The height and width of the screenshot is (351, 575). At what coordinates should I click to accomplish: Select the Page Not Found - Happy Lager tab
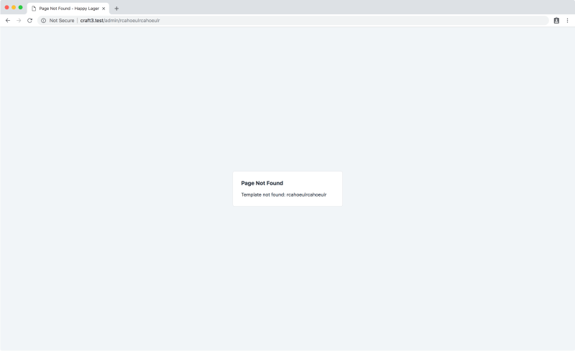tap(68, 9)
